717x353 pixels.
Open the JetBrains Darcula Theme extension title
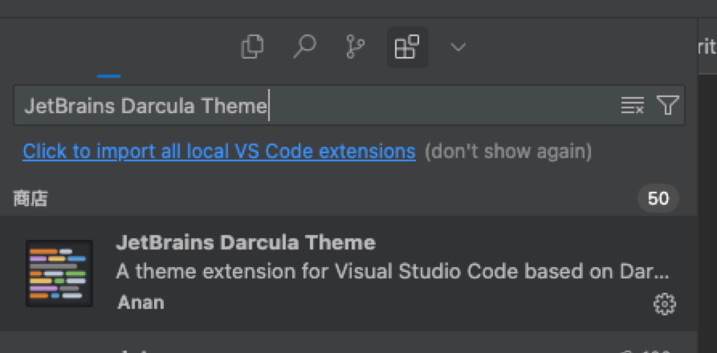(x=246, y=242)
